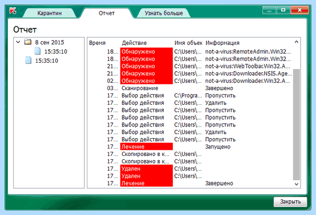Click the C:\Progra... object path cell
Screen dimensions: 316x215
[188, 95]
